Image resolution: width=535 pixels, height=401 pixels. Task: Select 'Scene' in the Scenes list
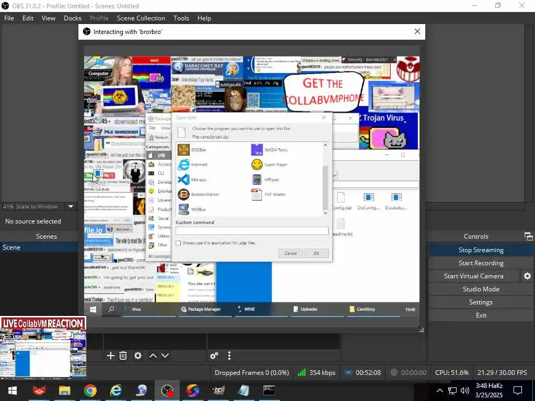pyautogui.click(x=39, y=247)
